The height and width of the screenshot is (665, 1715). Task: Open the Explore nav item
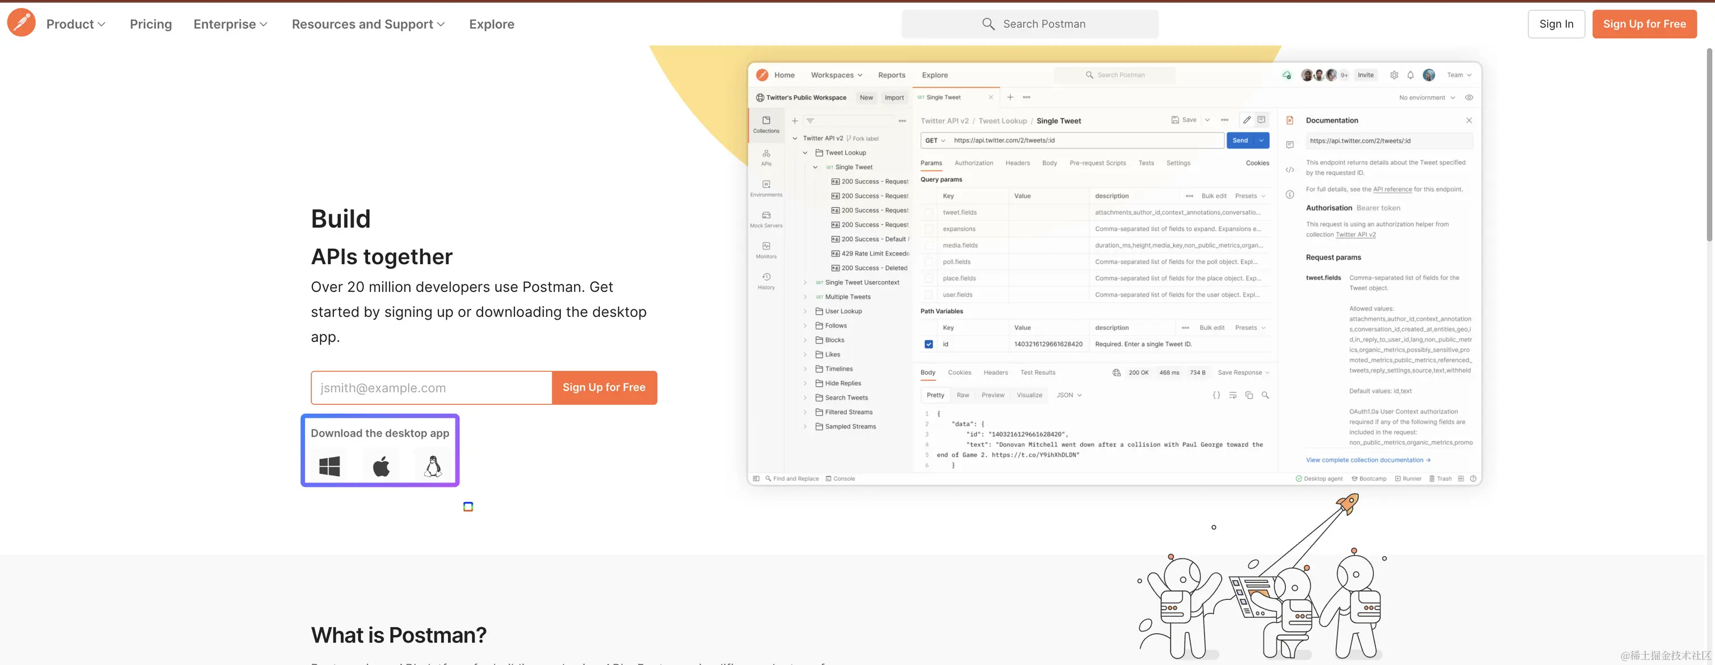point(491,24)
